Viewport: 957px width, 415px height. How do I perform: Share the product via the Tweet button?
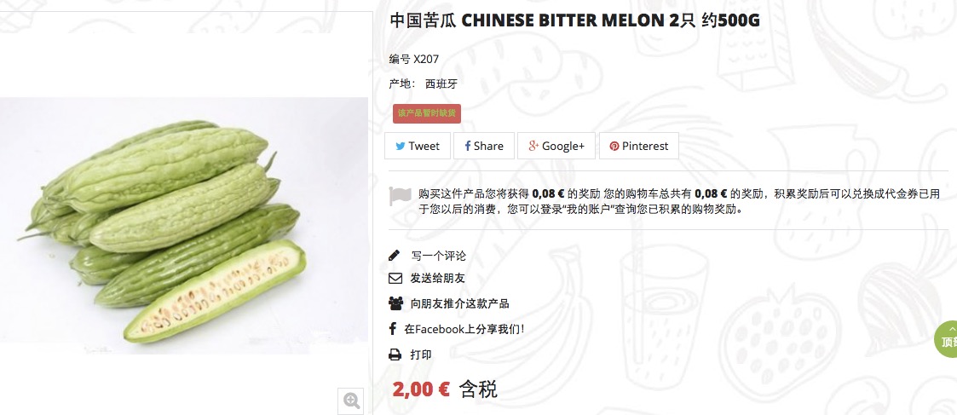click(x=418, y=146)
